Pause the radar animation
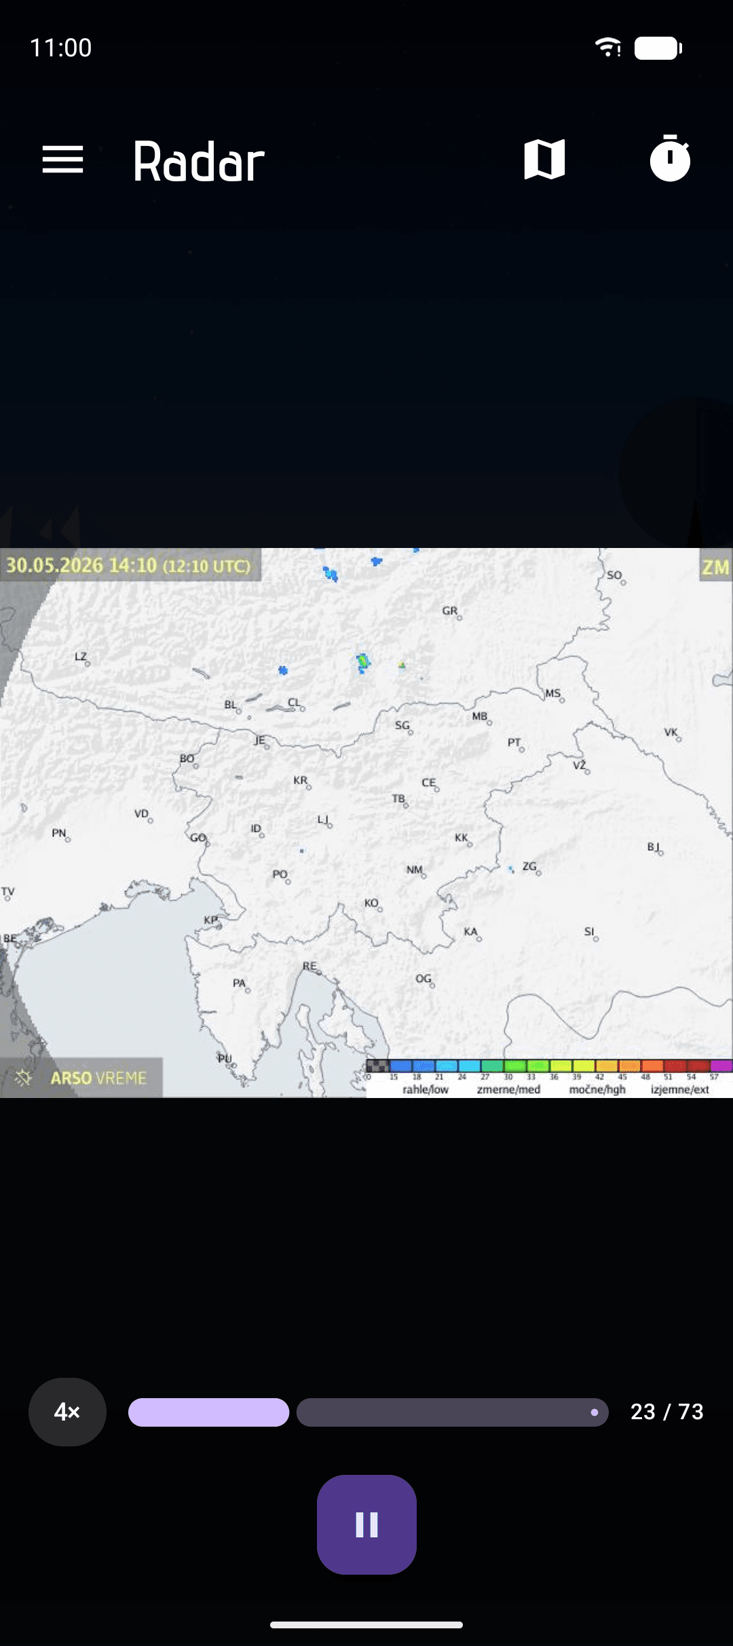The width and height of the screenshot is (733, 1646). [366, 1524]
